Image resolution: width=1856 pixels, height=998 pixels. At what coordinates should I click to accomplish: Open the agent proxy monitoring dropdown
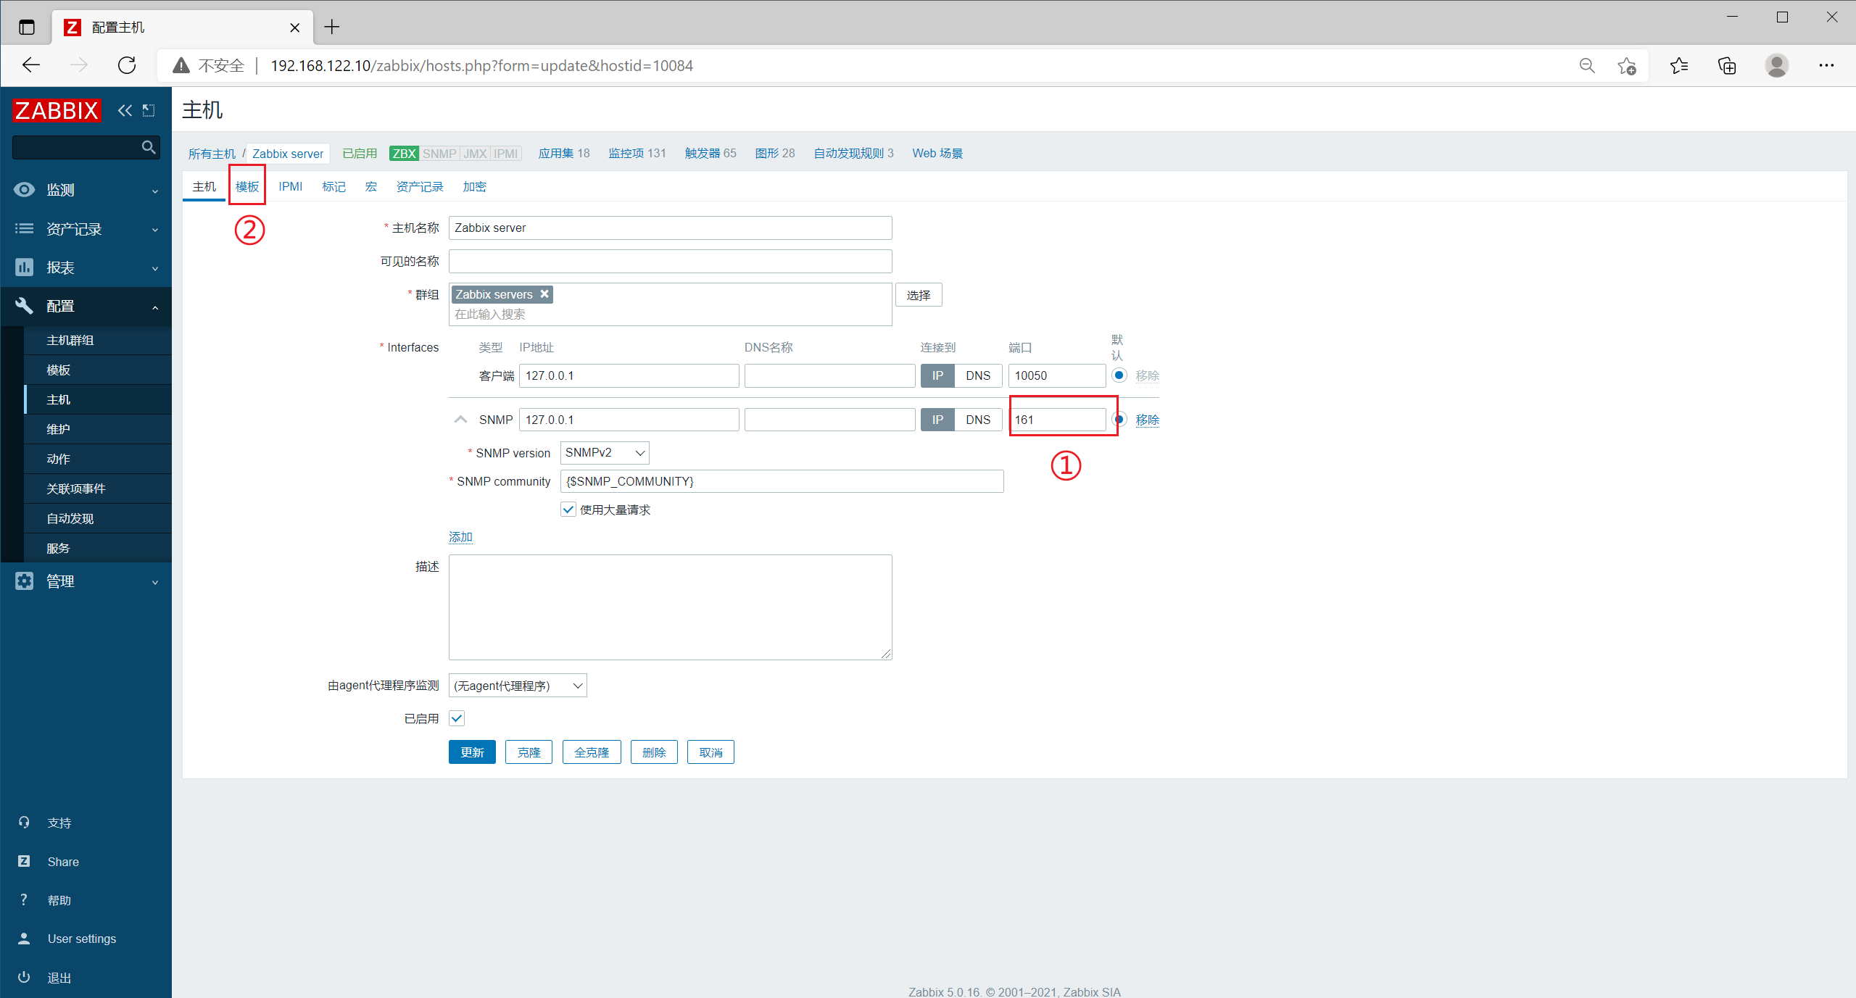click(x=518, y=686)
